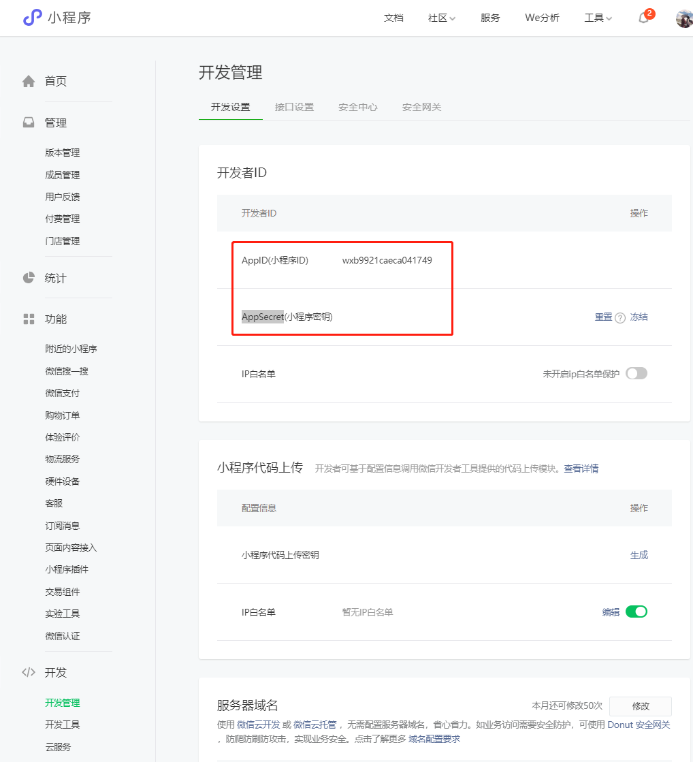
Task: Go to 首页 in the sidebar
Action: point(56,81)
